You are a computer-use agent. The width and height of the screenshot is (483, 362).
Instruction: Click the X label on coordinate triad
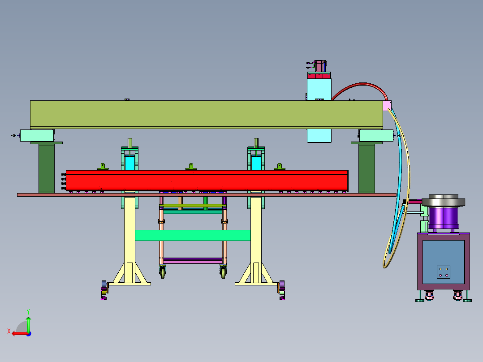tap(9, 332)
